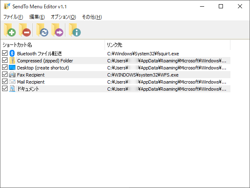The width and height of the screenshot is (250, 188).
Task: Select the Mail Recipient entry name
Action: pyautogui.click(x=31, y=82)
